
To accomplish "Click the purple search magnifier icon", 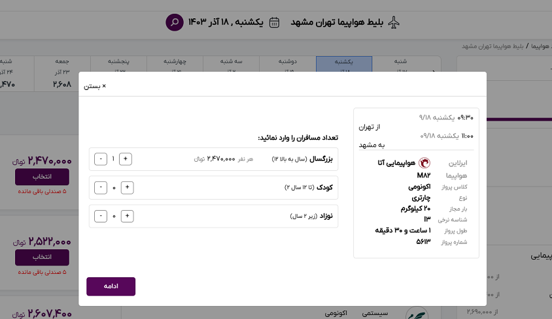I will coord(175,22).
